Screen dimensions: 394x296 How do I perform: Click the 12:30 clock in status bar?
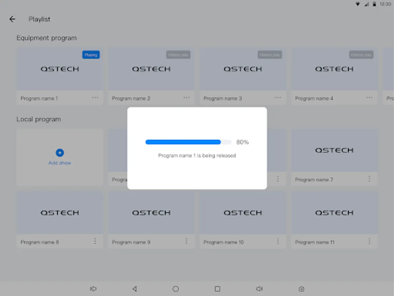(385, 4)
